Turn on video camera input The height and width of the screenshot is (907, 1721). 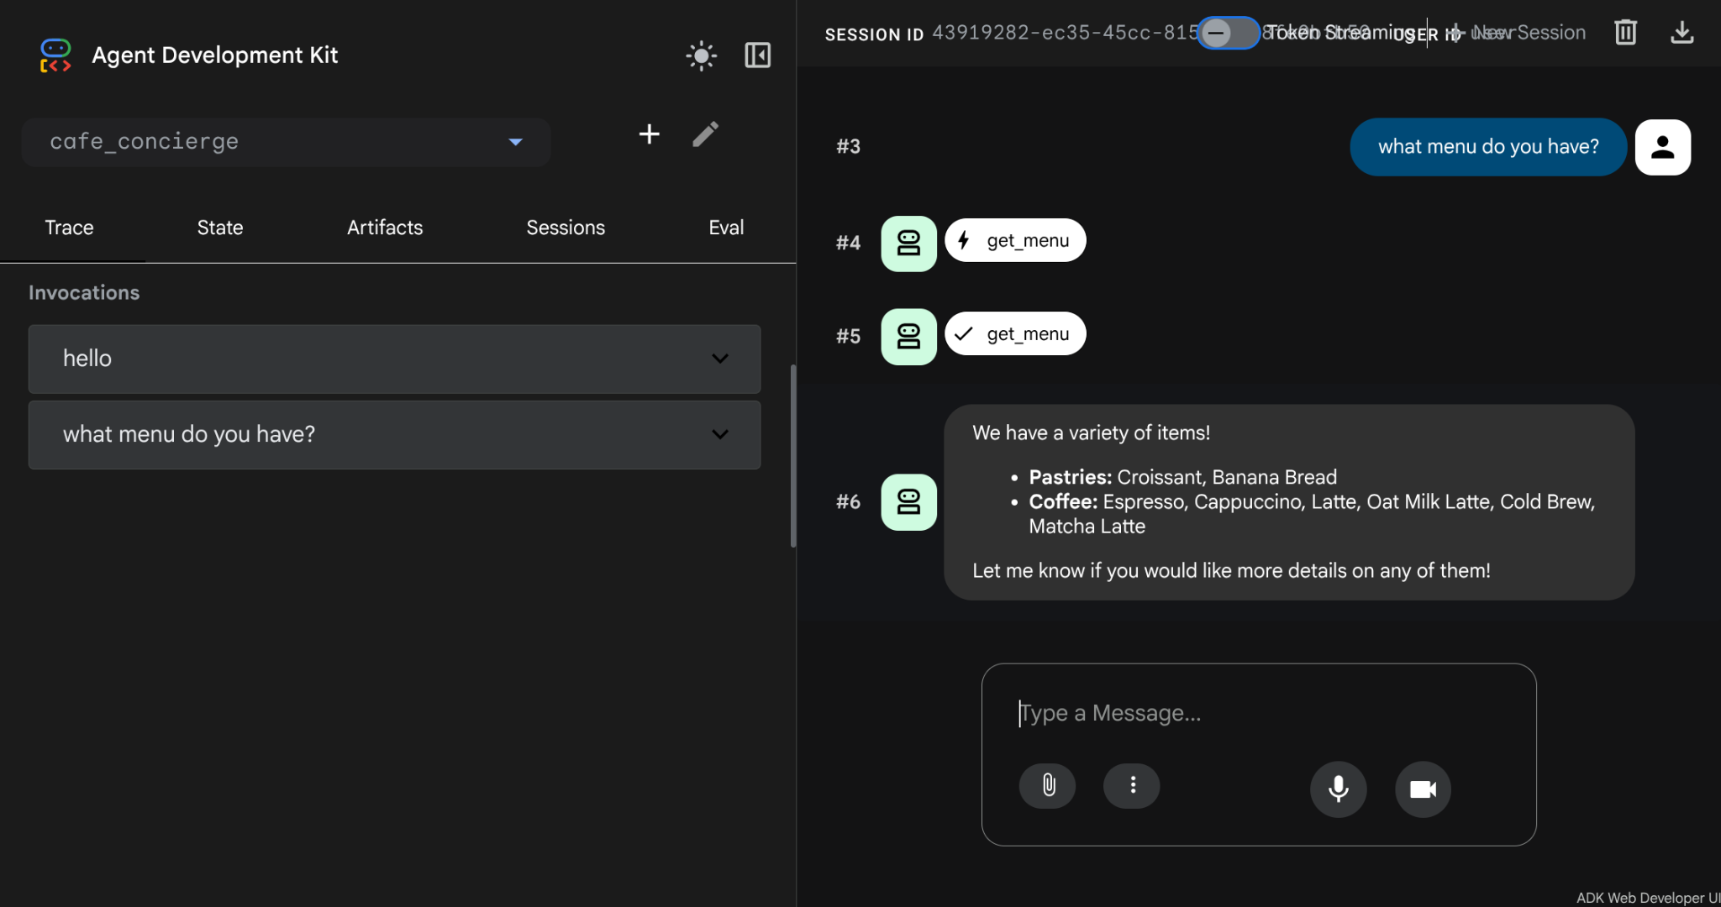pos(1423,789)
